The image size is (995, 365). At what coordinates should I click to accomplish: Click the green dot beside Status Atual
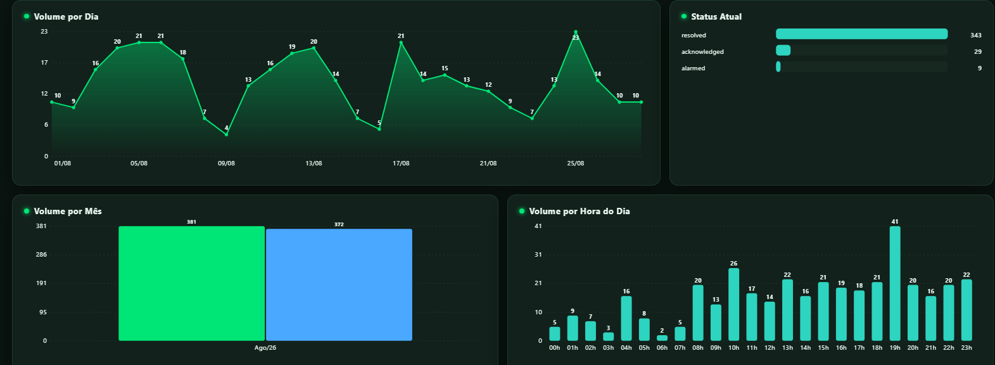click(x=684, y=16)
